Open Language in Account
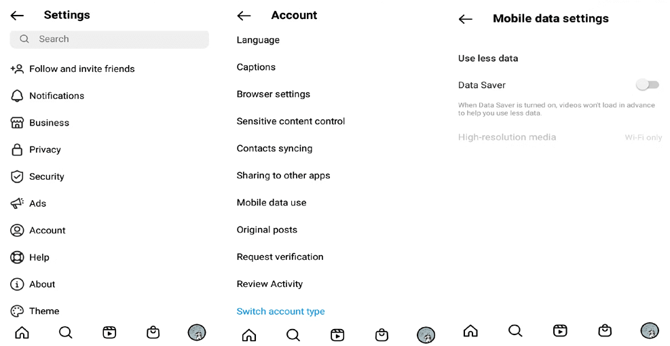 pyautogui.click(x=258, y=40)
